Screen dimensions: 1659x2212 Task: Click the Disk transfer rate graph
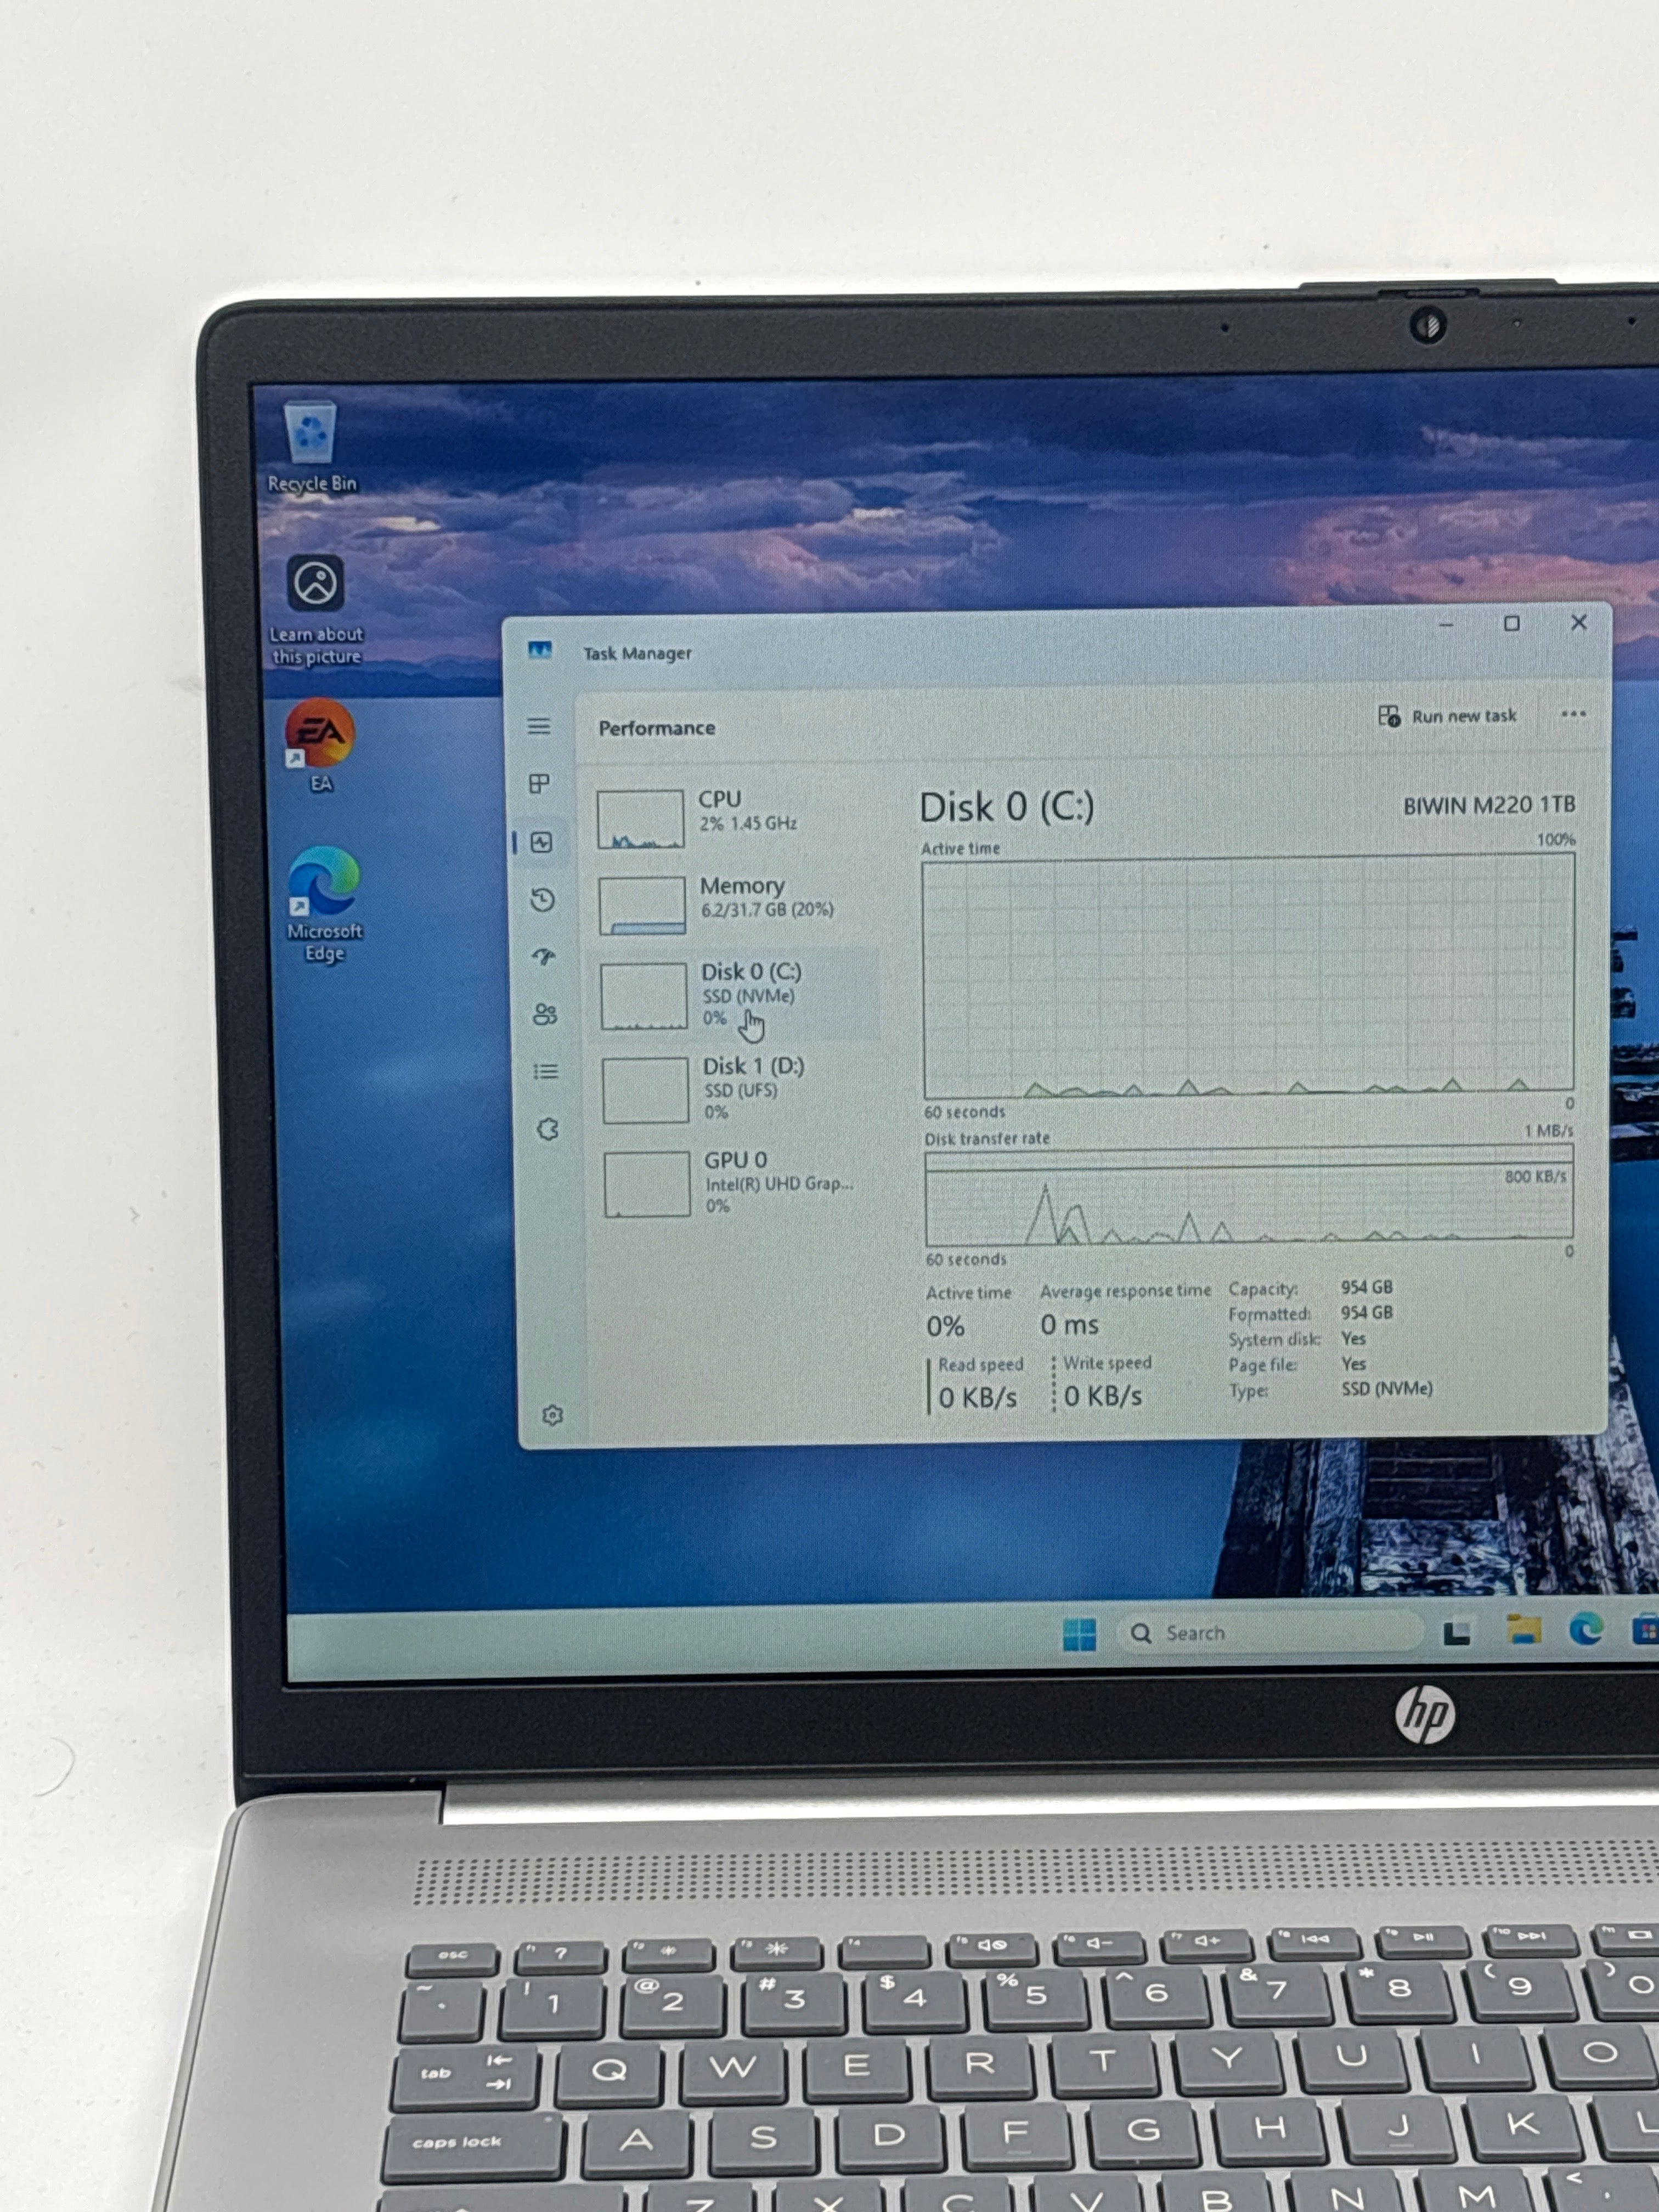coord(1249,1196)
